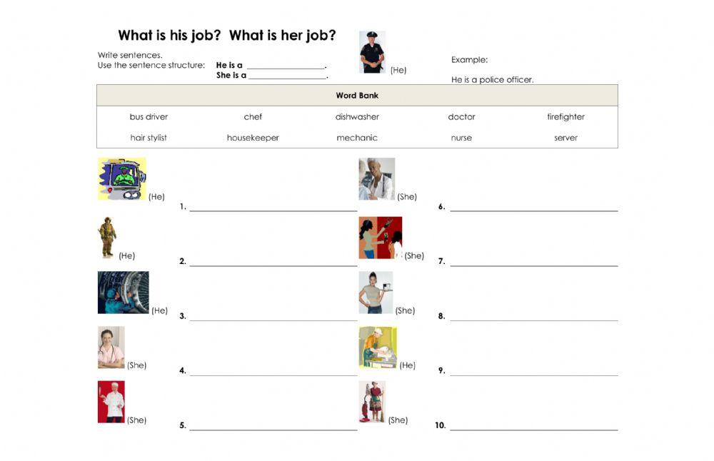714x461 pixels.
Task: Click the nurse in pink picture
Action: (111, 348)
